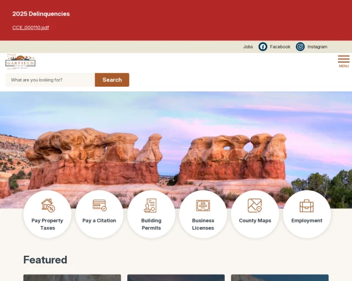This screenshot has height=281, width=352.
Task: Click the briefcase employment icon
Action: point(307,205)
